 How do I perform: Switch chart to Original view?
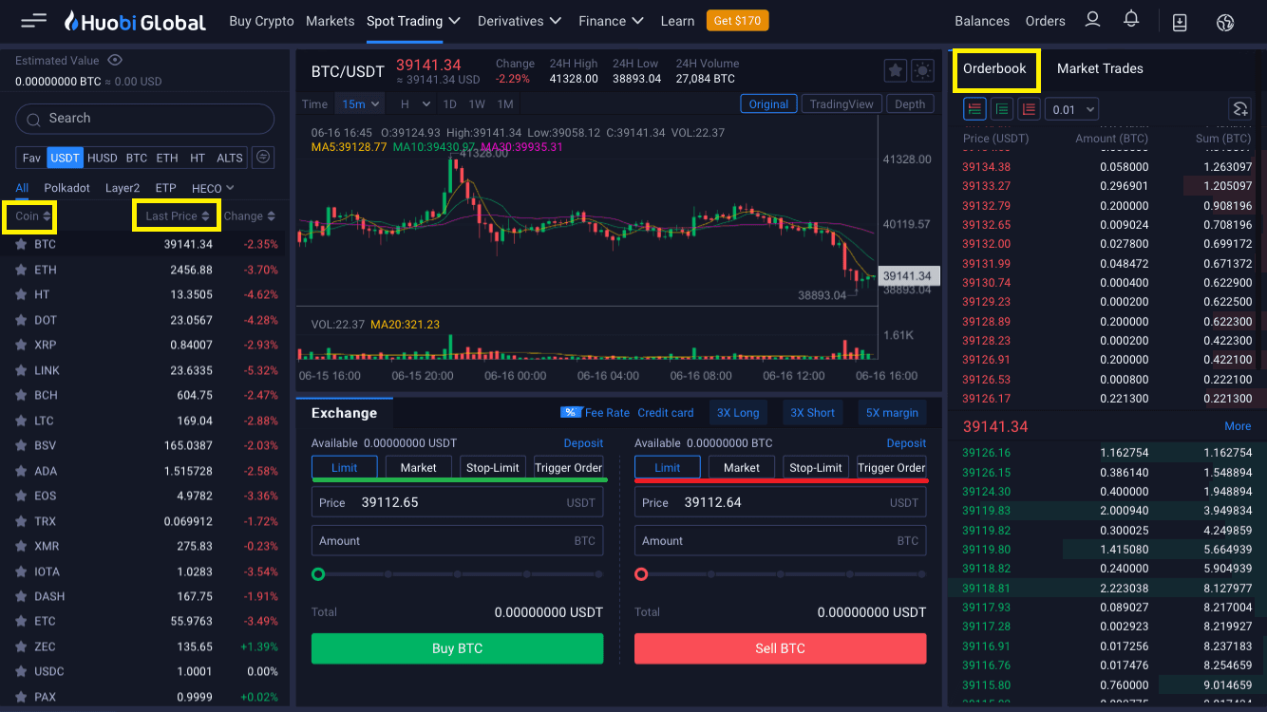768,104
